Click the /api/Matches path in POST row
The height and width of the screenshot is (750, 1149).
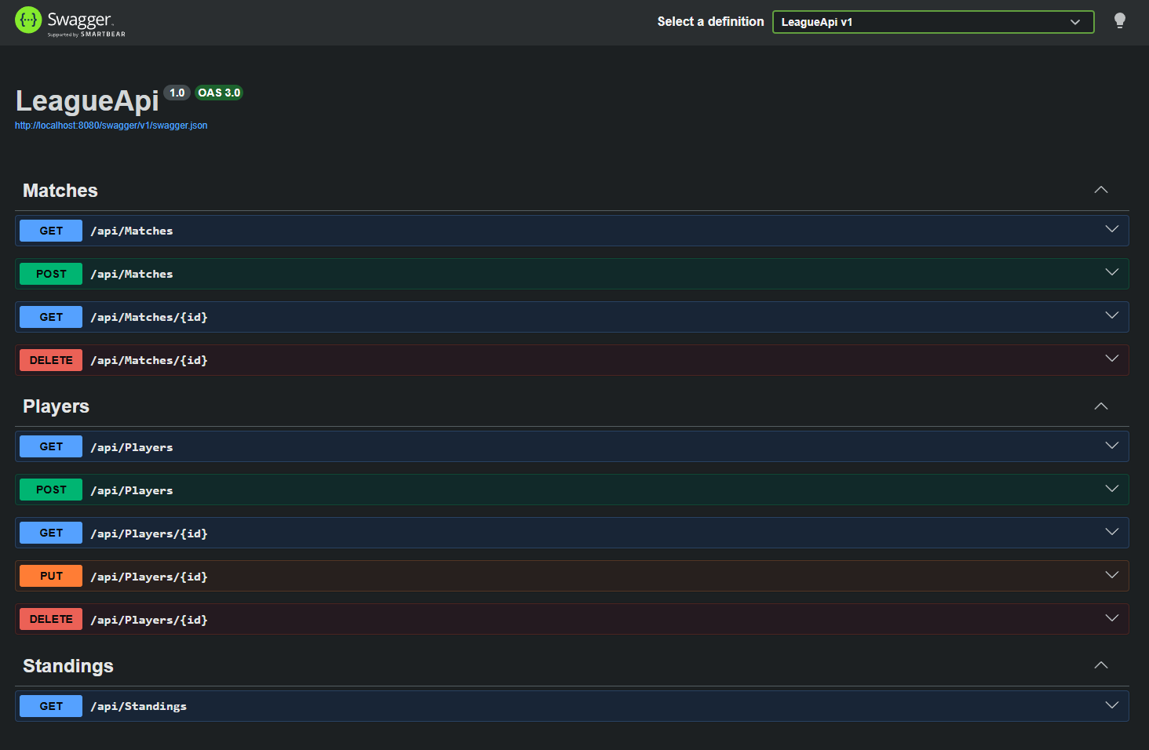pyautogui.click(x=132, y=275)
